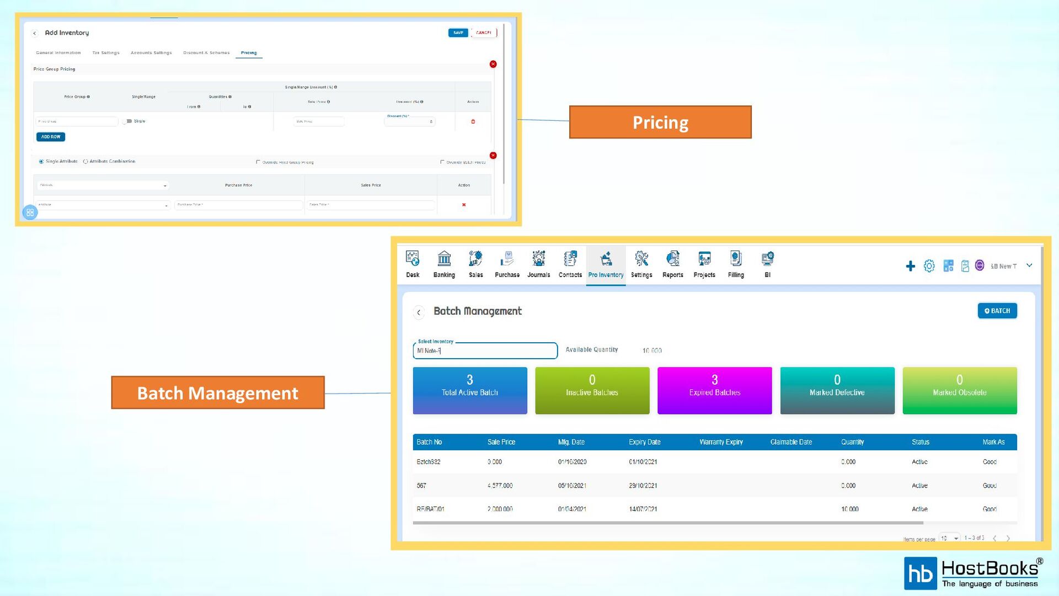Click the blue plus quick-add icon
The height and width of the screenshot is (596, 1059).
click(x=910, y=267)
